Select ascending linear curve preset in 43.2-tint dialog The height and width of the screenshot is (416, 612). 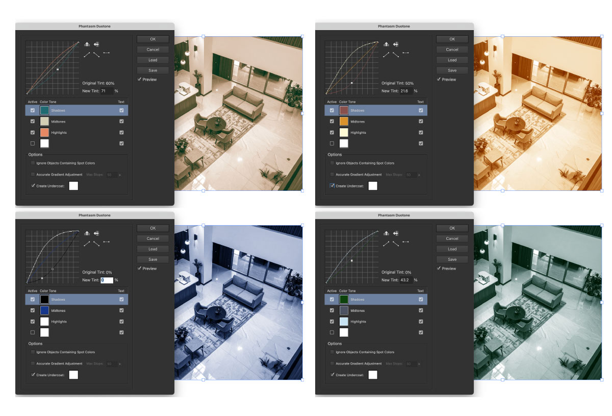pyautogui.click(x=386, y=242)
